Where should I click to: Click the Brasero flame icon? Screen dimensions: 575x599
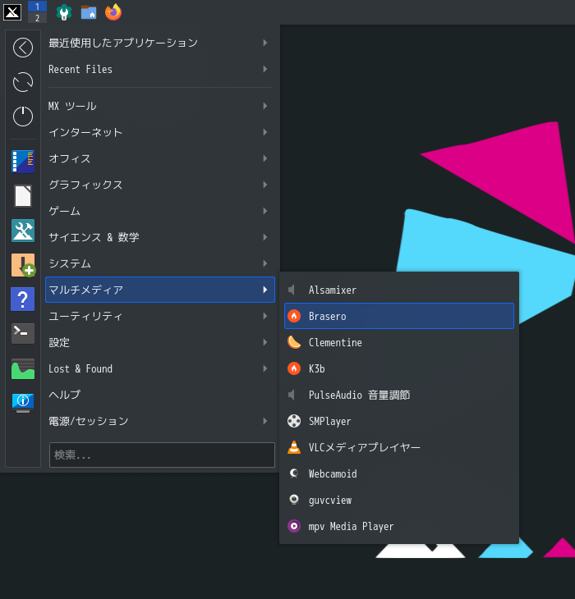[294, 316]
